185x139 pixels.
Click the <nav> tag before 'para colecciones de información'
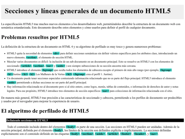point(105,91)
